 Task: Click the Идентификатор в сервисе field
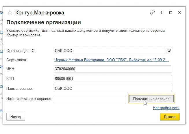pyautogui.click(x=90, y=99)
